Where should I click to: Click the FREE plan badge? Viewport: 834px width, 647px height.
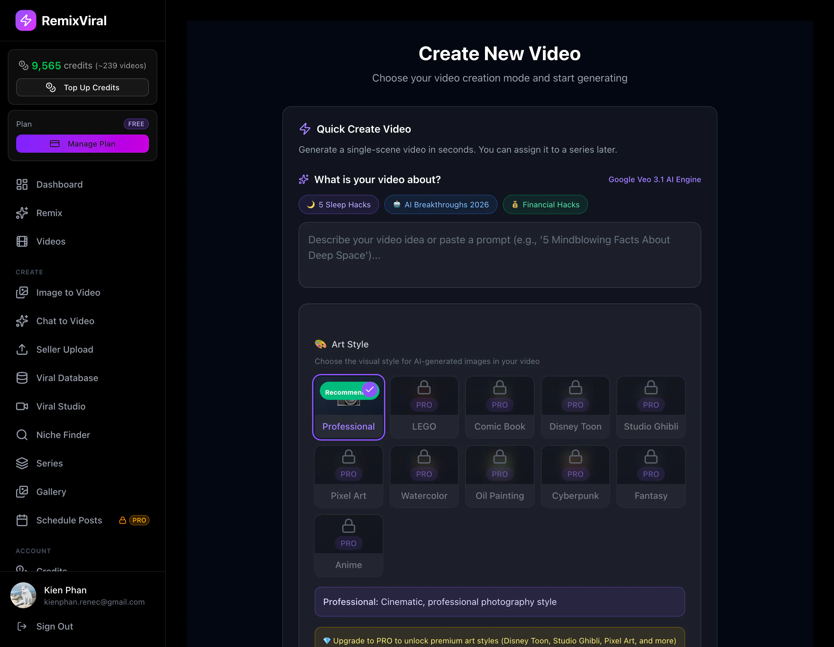click(136, 124)
